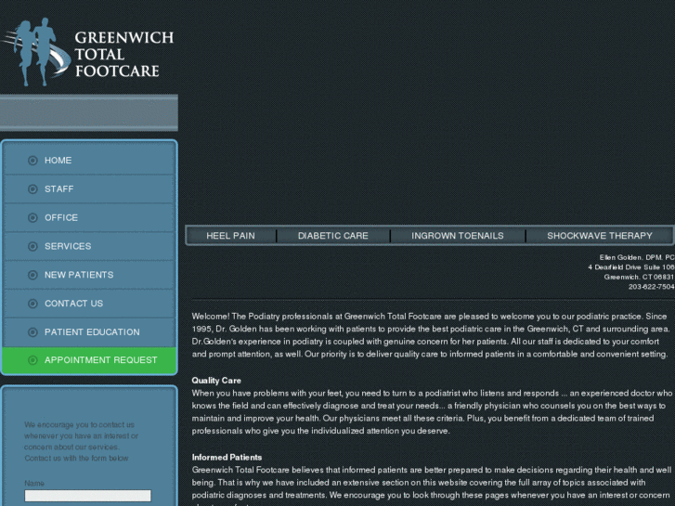Go to the STAFF page
This screenshot has height=506, width=675.
[89, 189]
